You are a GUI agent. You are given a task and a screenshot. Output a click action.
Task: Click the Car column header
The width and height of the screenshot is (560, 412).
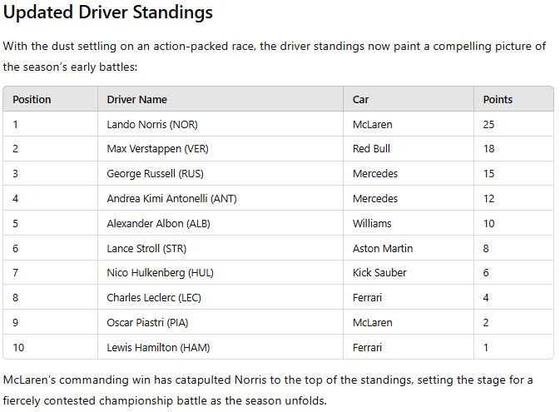tap(360, 99)
